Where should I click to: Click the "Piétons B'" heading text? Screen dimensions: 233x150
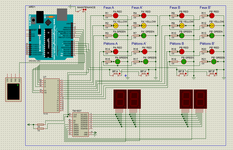pyautogui.click(x=207, y=43)
